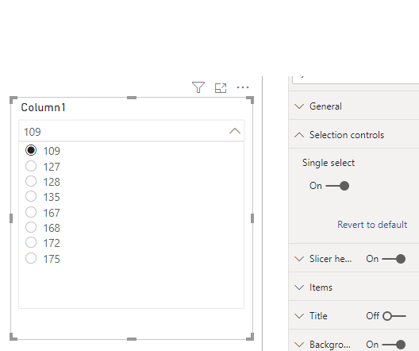Screen dimensions: 419x351
Task: Select radio button for 128
Action: [31, 181]
